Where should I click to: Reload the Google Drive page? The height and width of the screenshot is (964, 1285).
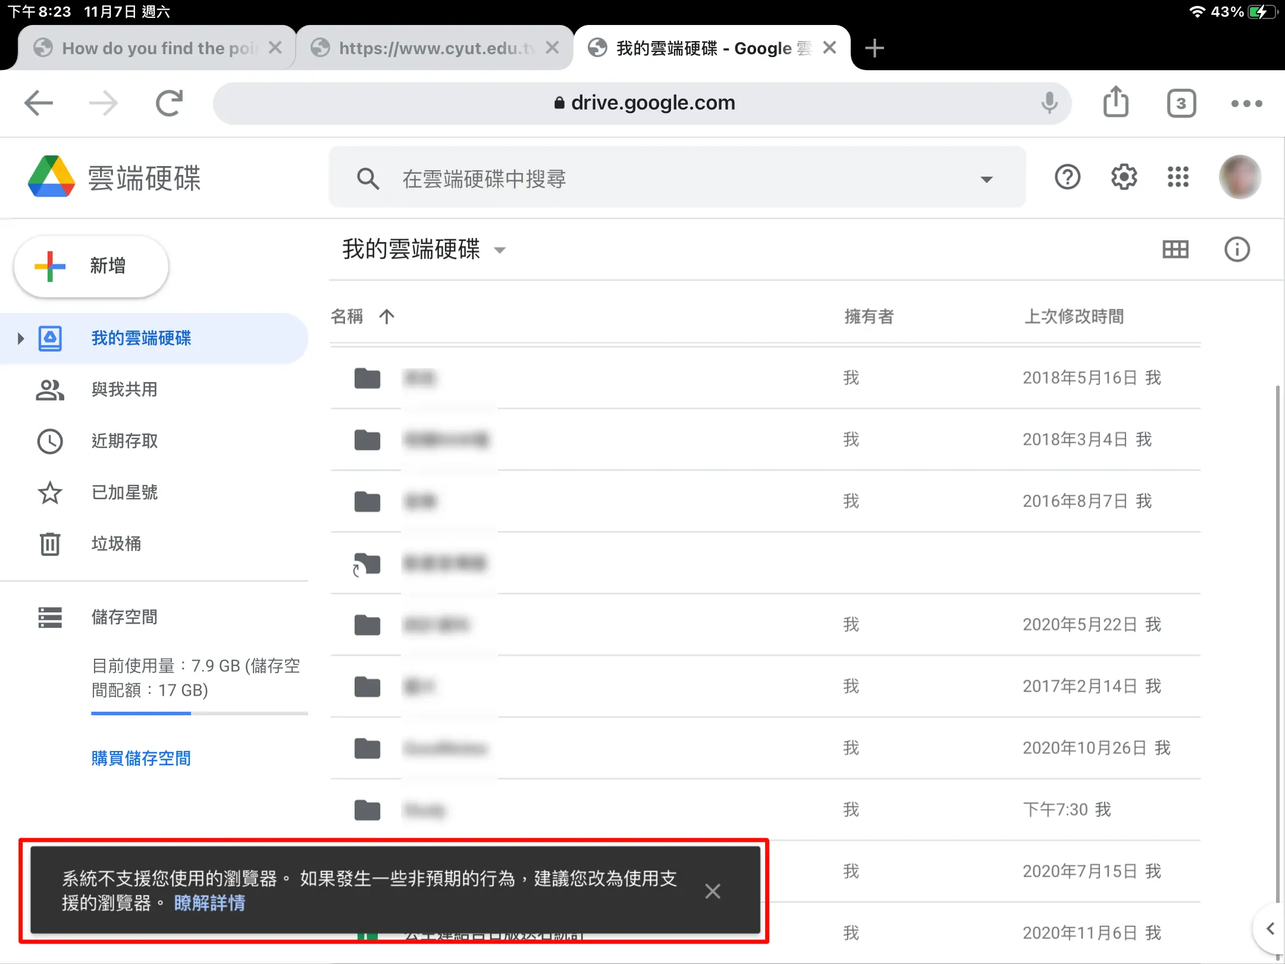pyautogui.click(x=170, y=103)
